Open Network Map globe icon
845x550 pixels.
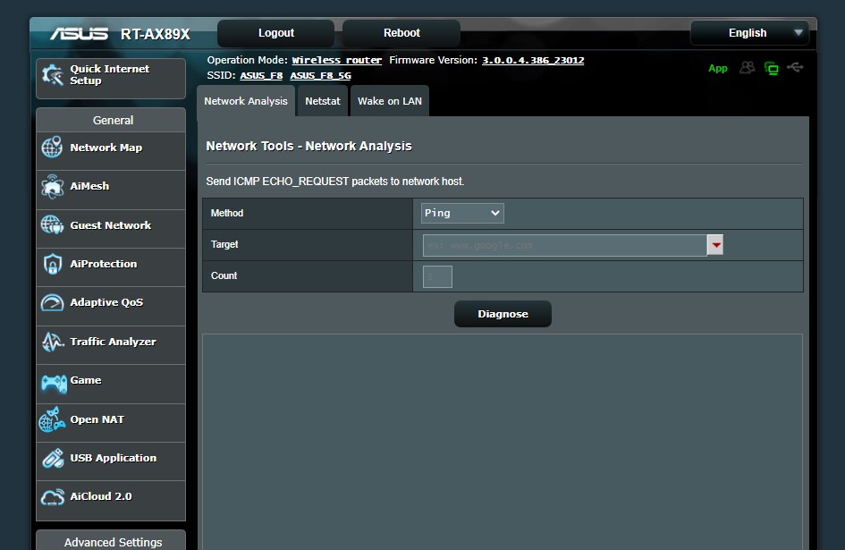pyautogui.click(x=52, y=148)
